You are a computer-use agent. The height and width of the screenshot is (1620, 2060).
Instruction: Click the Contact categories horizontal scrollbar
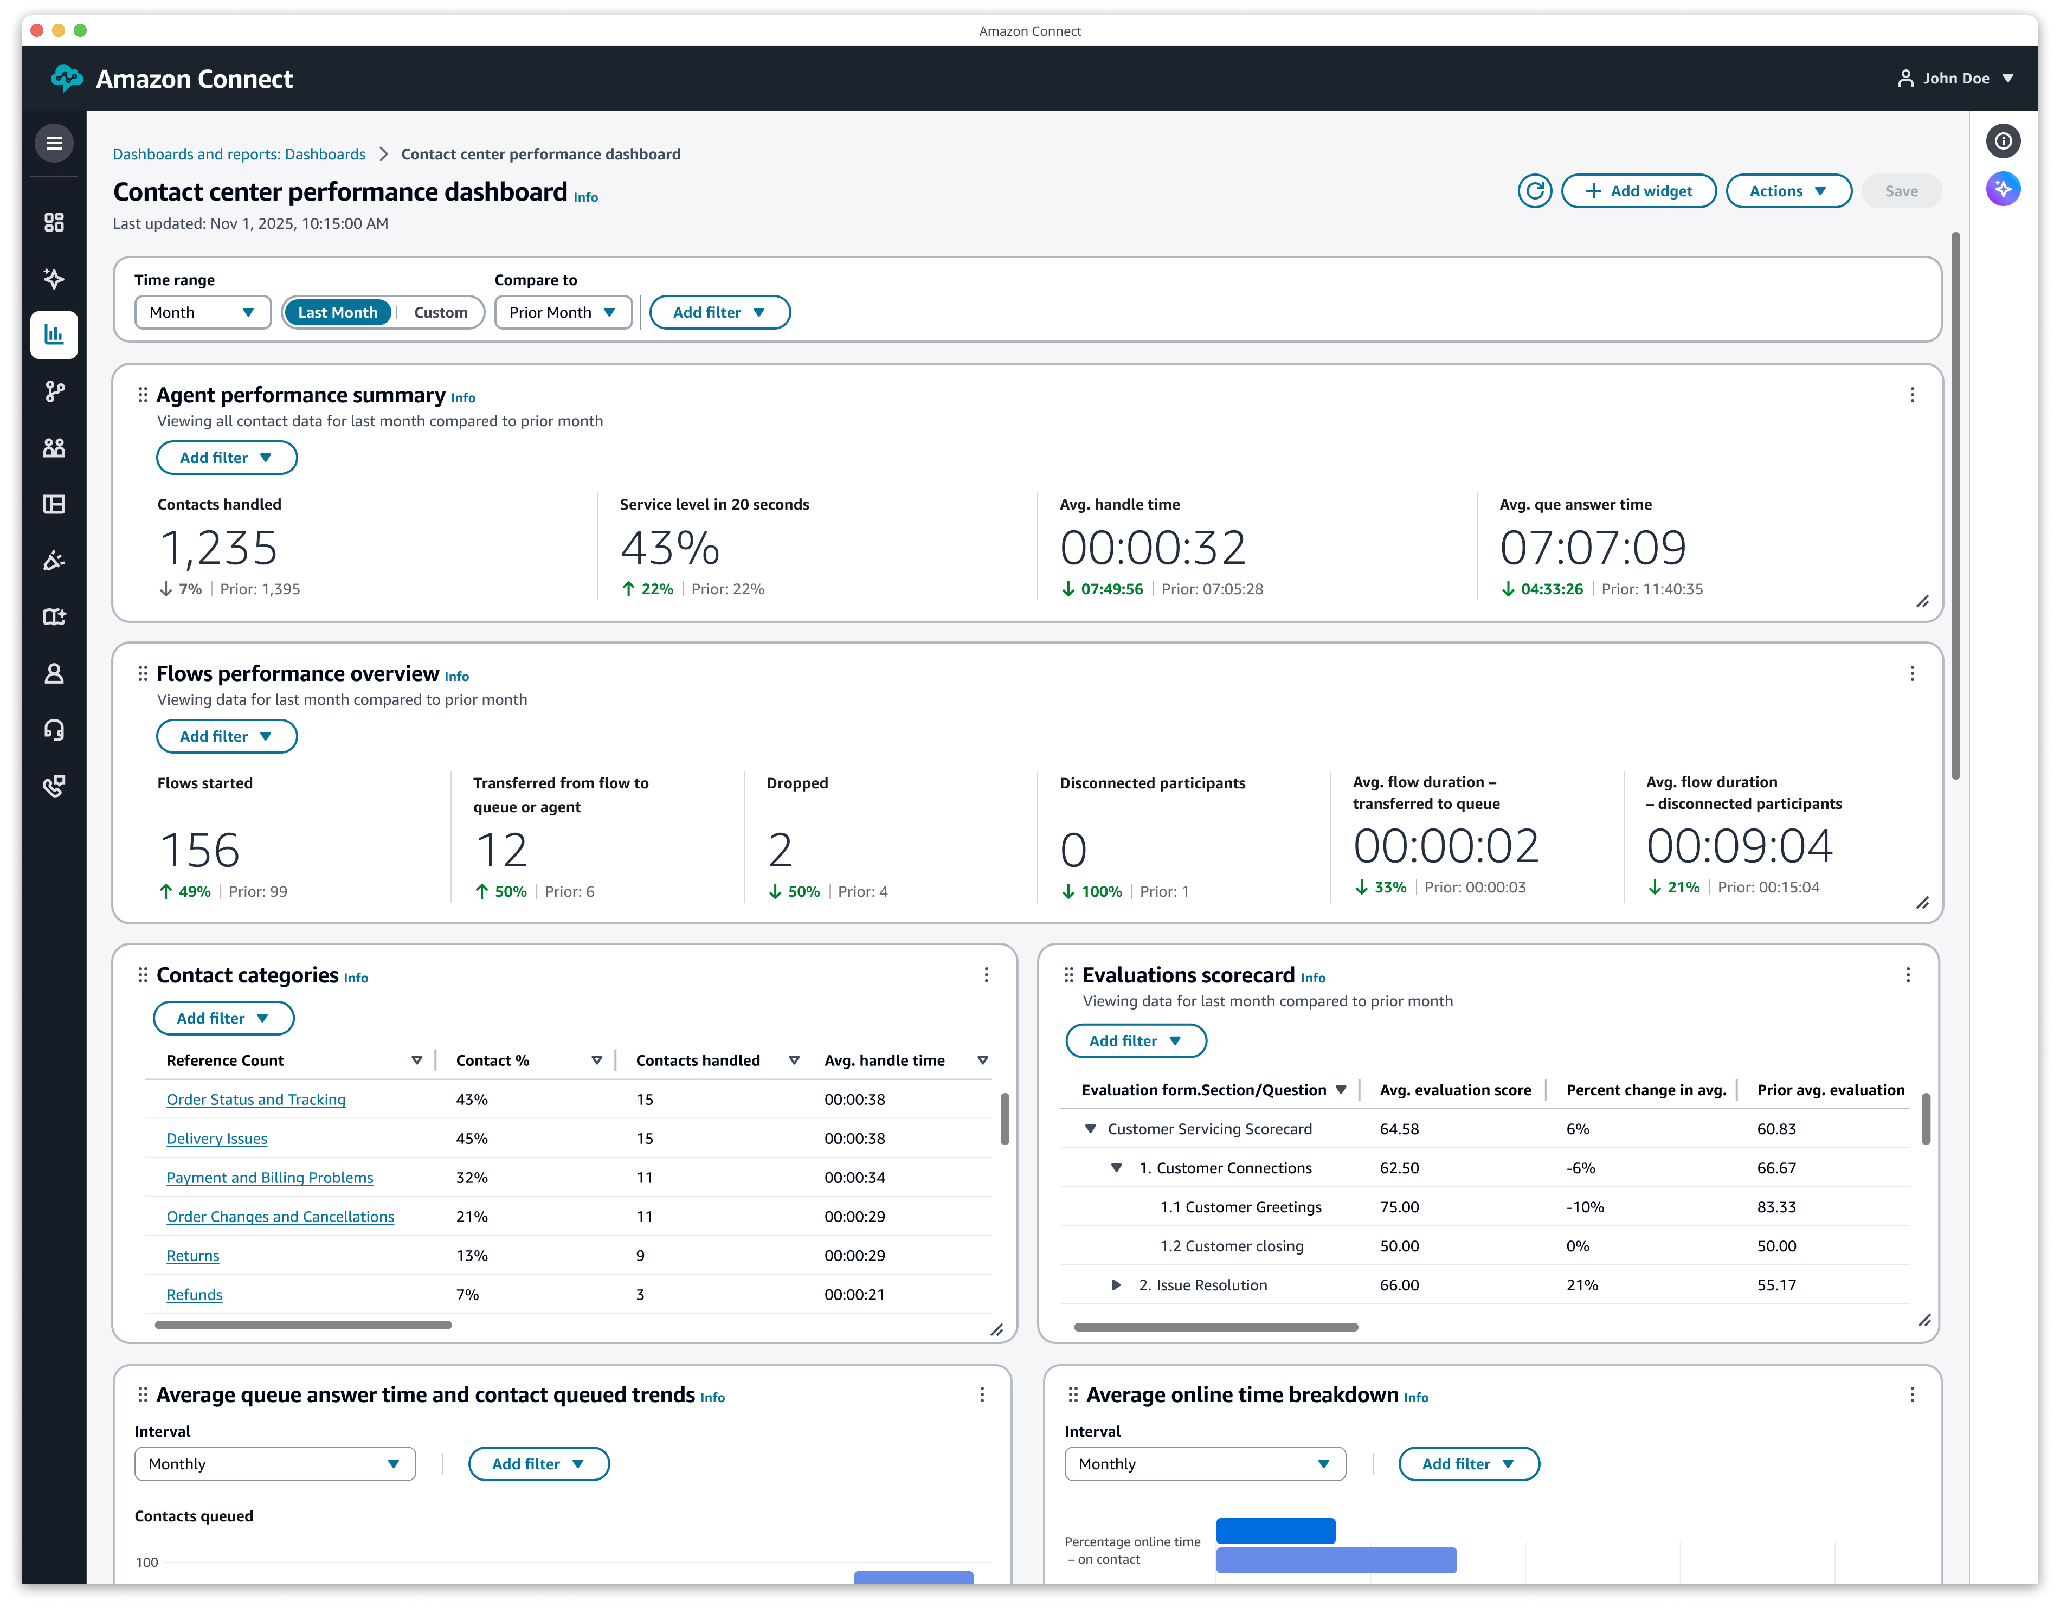[x=302, y=1325]
